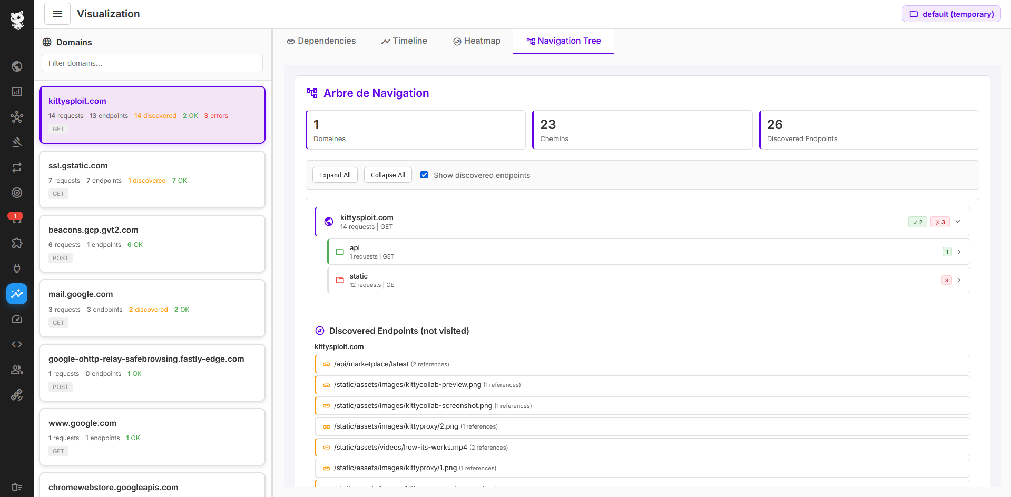The height and width of the screenshot is (497, 1011).
Task: Expand the api folder in navigation tree
Action: pos(959,251)
